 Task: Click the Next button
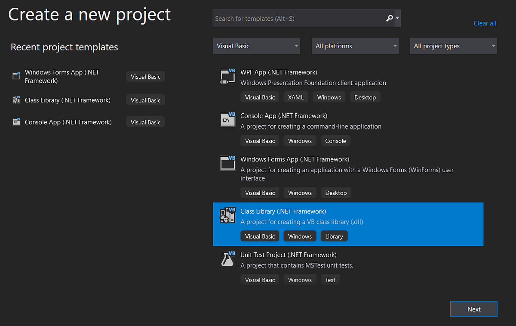click(x=474, y=309)
